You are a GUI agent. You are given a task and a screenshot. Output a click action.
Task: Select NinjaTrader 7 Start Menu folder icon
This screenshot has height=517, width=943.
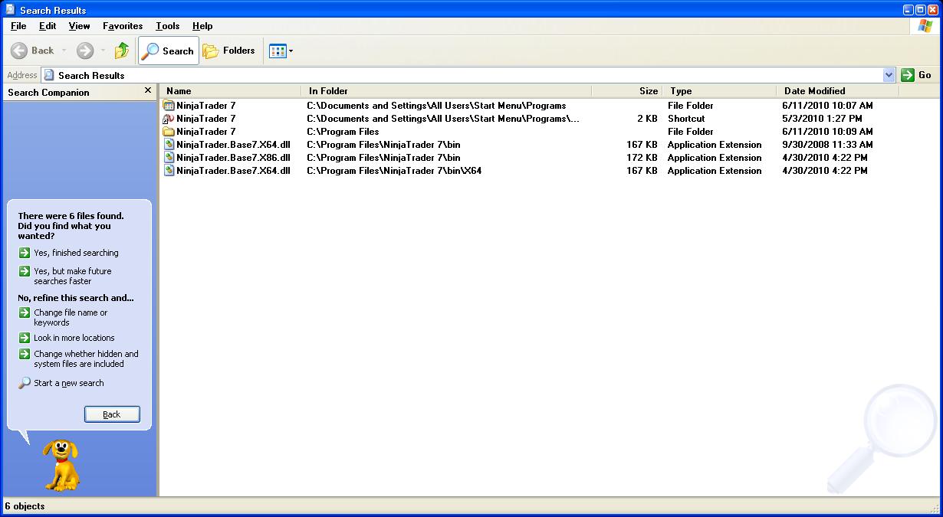tap(169, 106)
